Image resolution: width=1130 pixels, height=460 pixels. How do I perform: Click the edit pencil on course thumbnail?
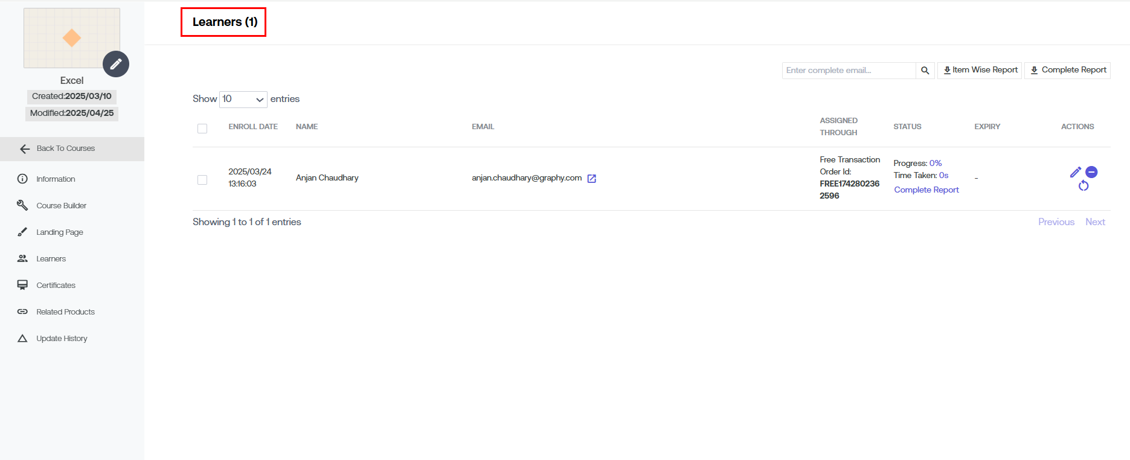[116, 64]
